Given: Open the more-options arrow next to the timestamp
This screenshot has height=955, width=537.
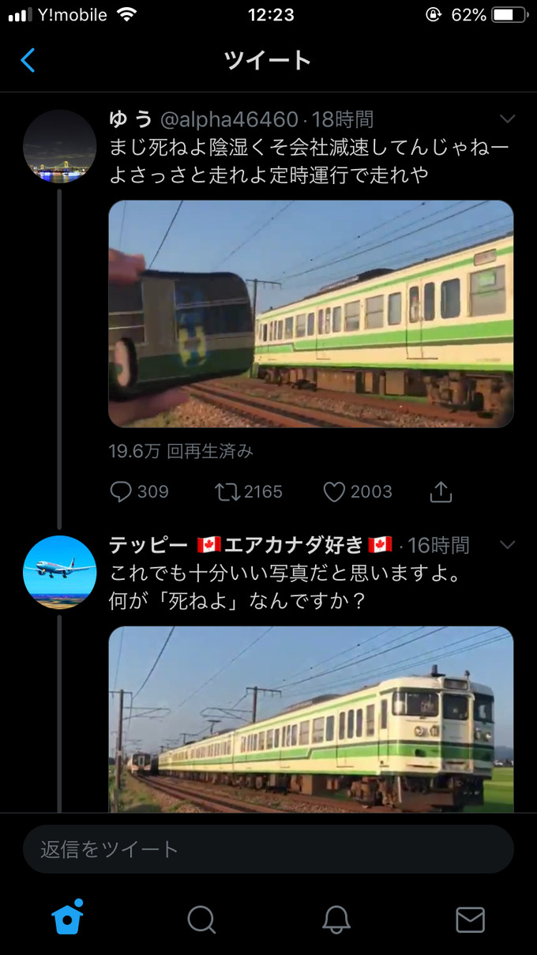Looking at the screenshot, I should pos(508,118).
